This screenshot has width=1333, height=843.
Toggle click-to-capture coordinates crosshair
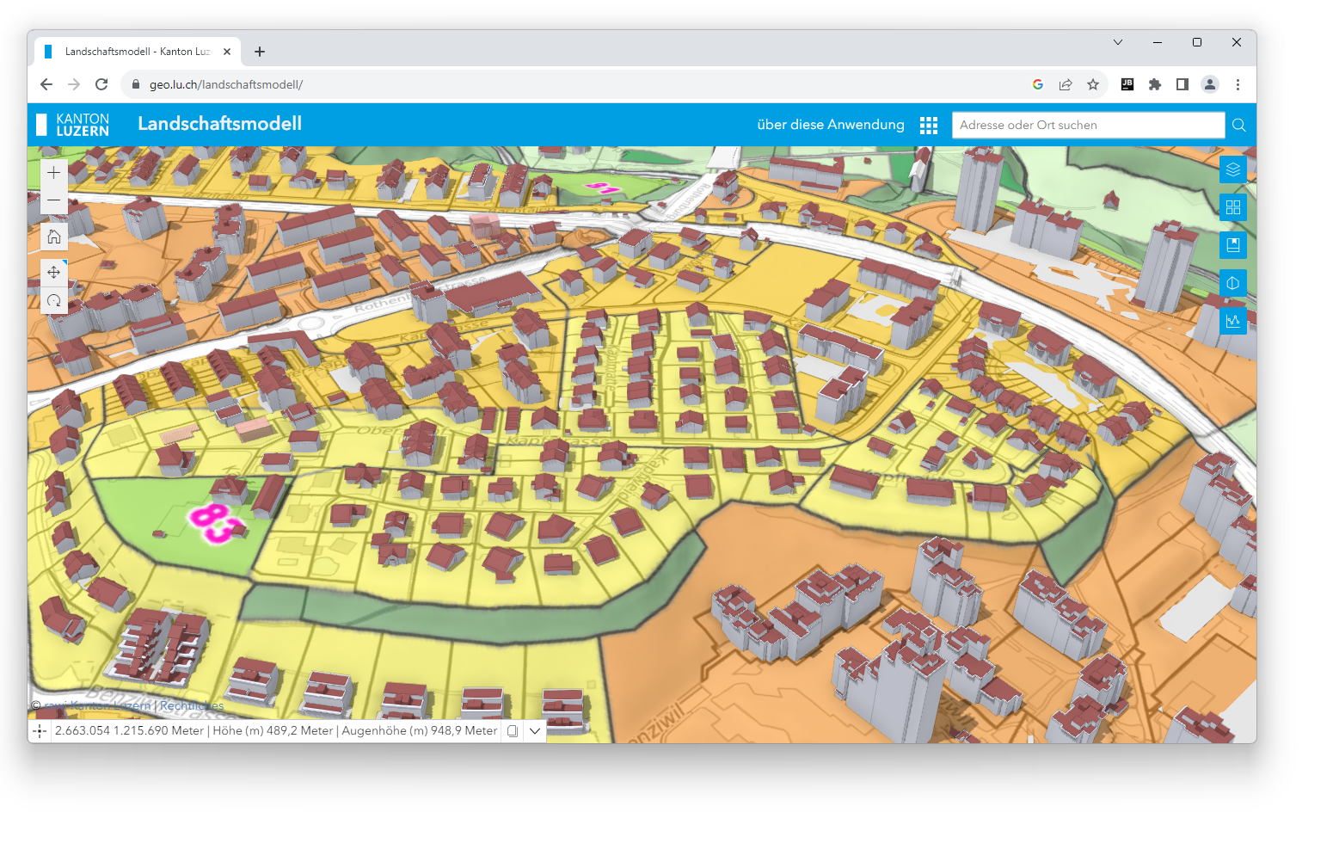click(x=40, y=731)
